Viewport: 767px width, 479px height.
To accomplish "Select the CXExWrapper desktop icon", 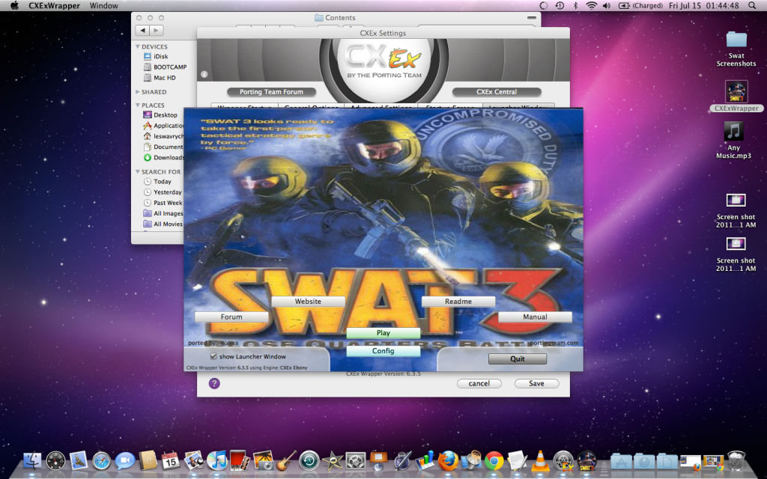I will click(736, 97).
